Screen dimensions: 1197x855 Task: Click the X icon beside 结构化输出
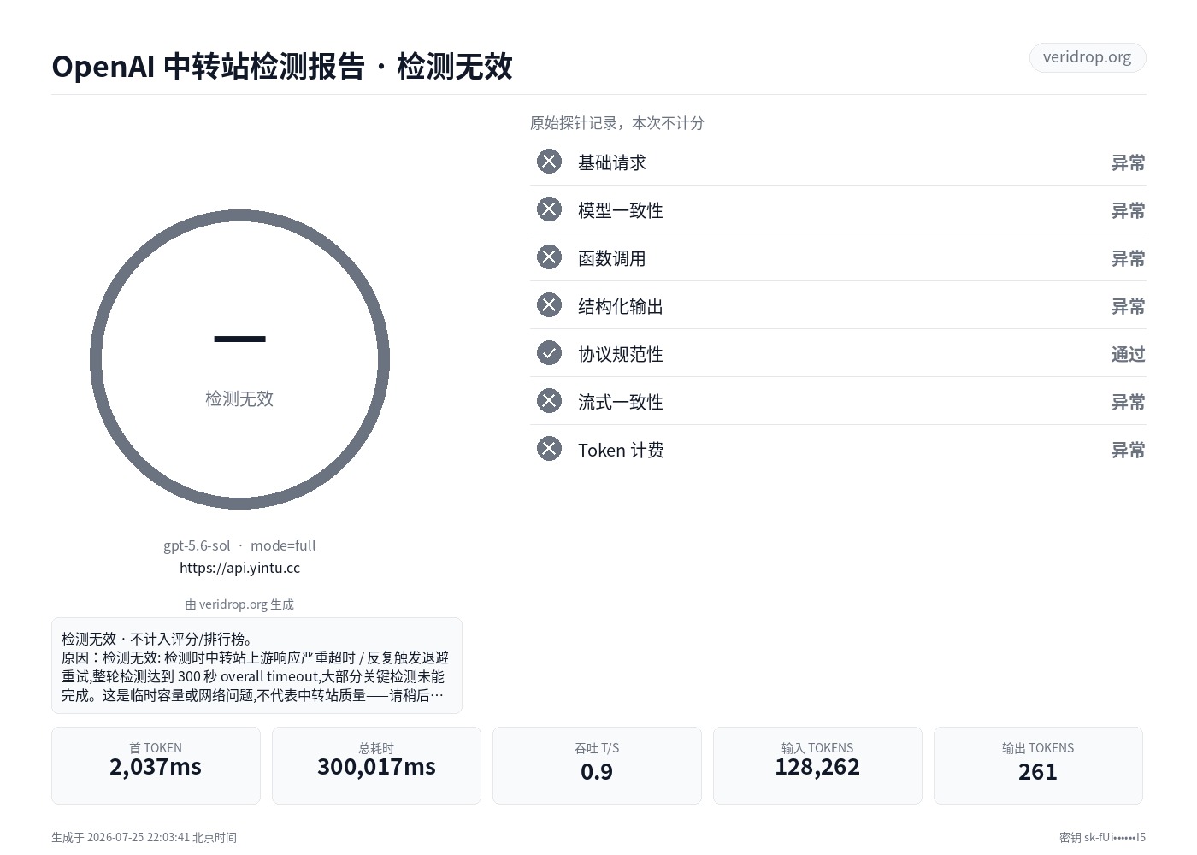(x=549, y=305)
